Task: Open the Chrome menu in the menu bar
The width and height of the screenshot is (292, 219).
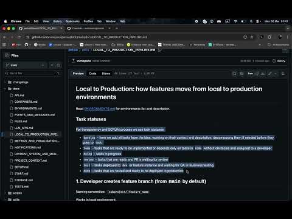Action: (16, 21)
